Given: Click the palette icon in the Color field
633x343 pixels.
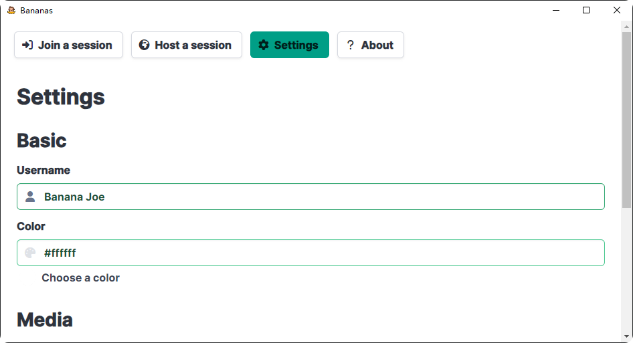Looking at the screenshot, I should coord(30,253).
